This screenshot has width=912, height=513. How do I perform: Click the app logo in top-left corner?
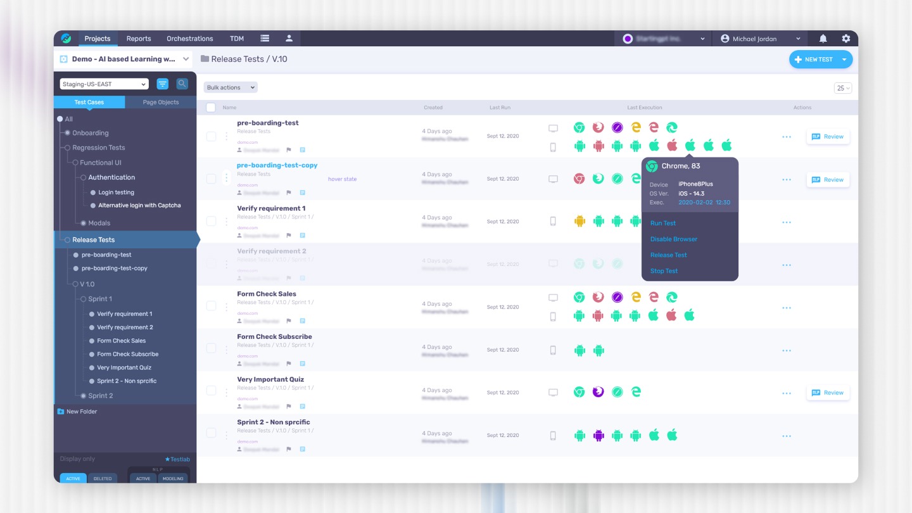pyautogui.click(x=66, y=39)
